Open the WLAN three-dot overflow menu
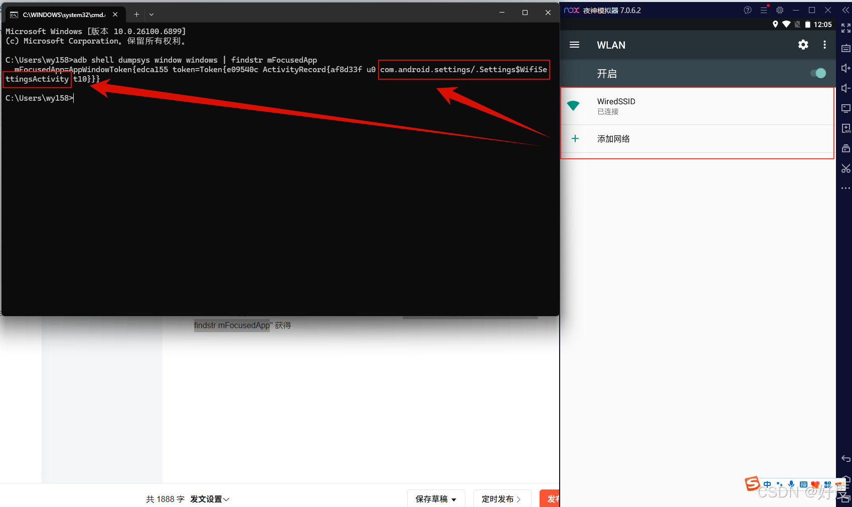Viewport: 852px width, 507px height. tap(824, 45)
